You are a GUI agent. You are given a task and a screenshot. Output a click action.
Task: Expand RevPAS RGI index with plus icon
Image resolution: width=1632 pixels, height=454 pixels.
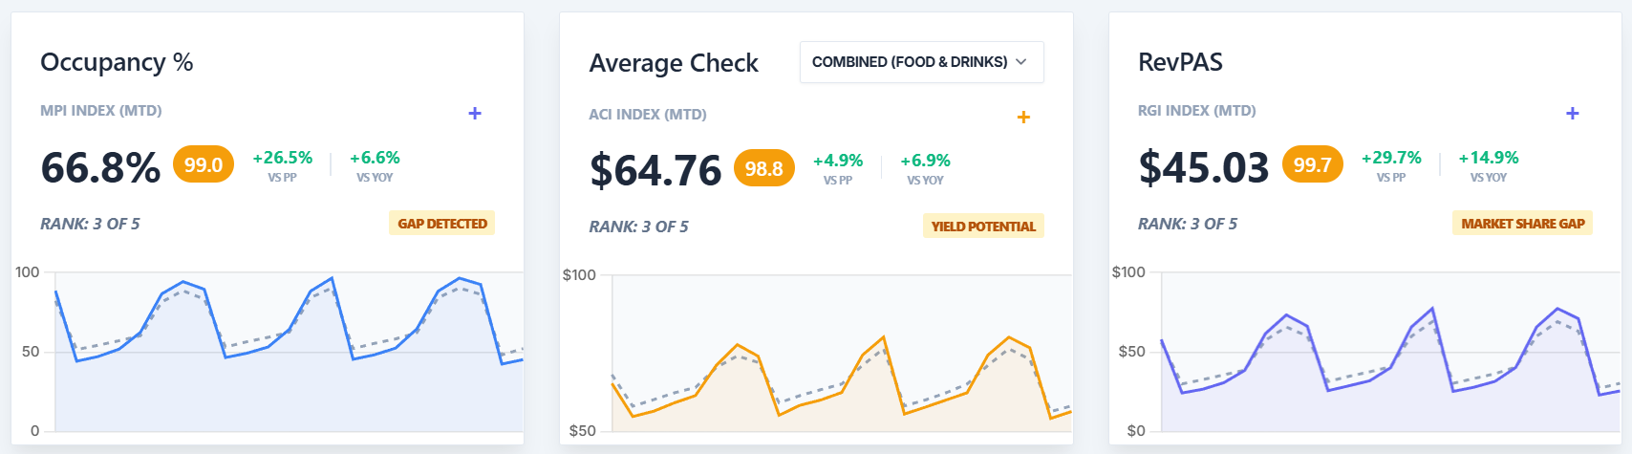pyautogui.click(x=1573, y=113)
